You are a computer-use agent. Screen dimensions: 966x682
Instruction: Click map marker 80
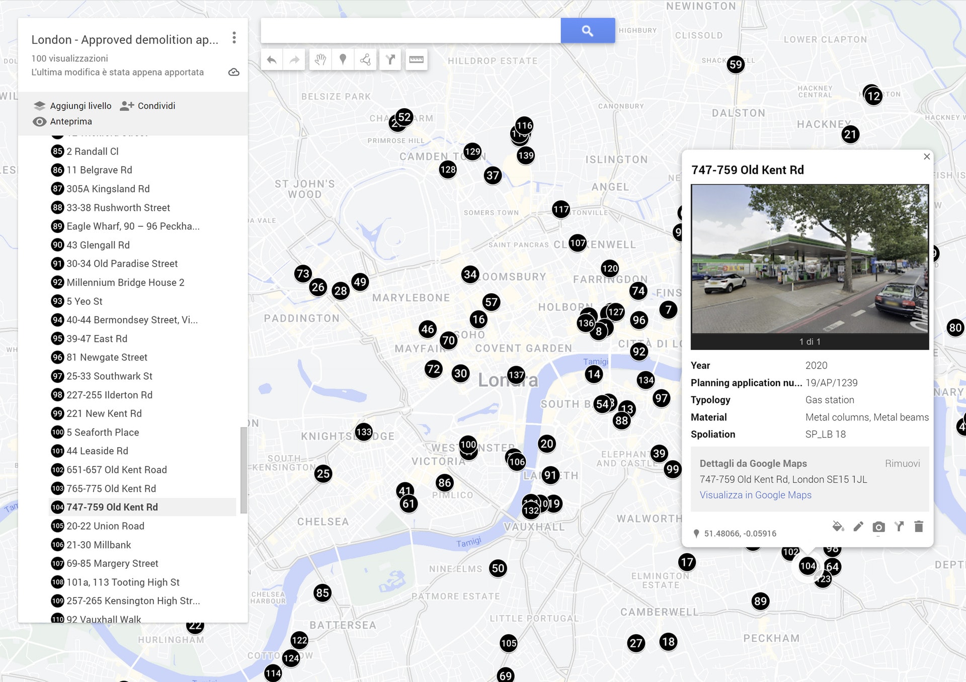click(x=955, y=328)
